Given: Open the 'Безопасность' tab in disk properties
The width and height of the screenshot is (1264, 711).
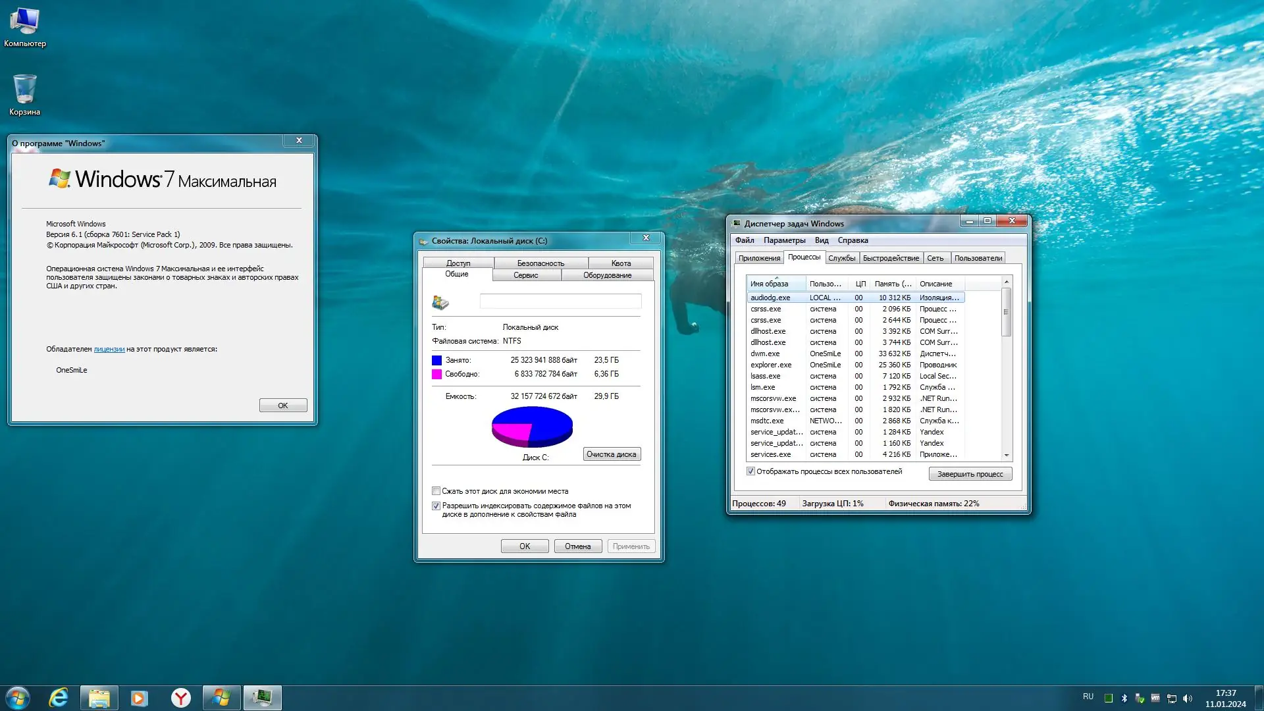Looking at the screenshot, I should [540, 263].
